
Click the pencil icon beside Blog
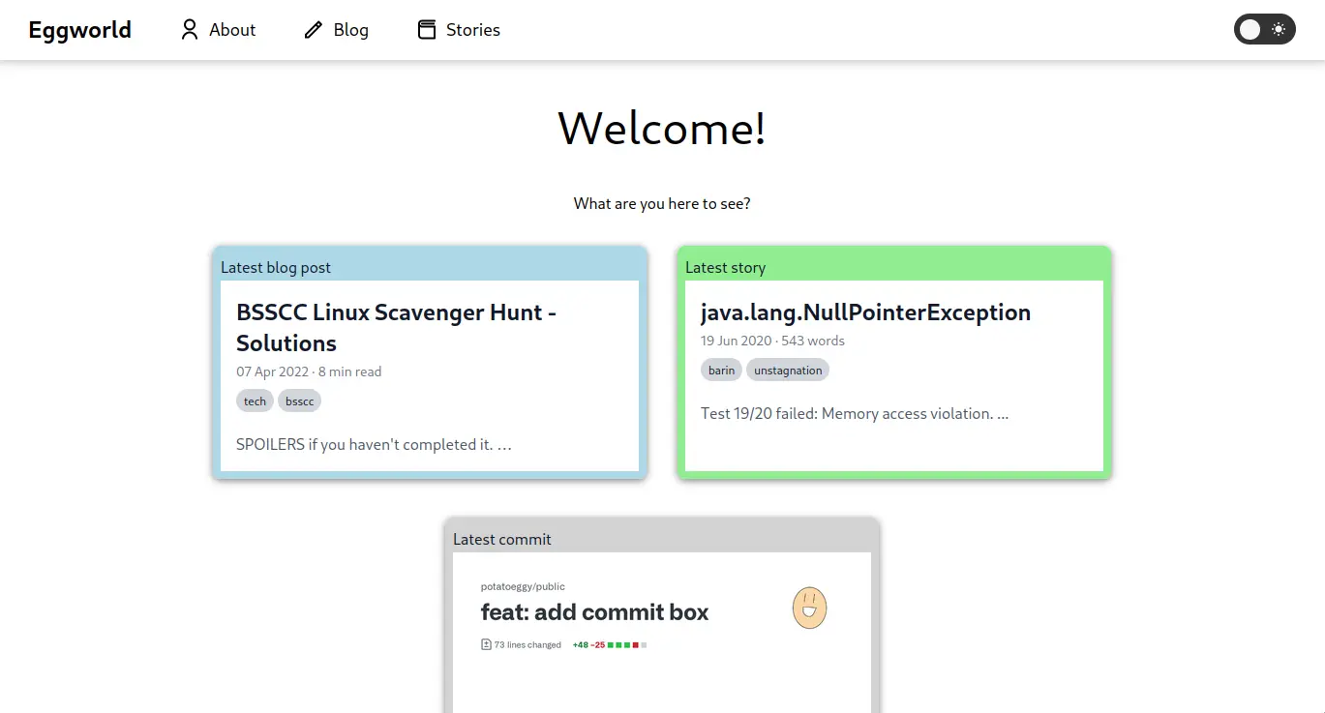tap(313, 30)
